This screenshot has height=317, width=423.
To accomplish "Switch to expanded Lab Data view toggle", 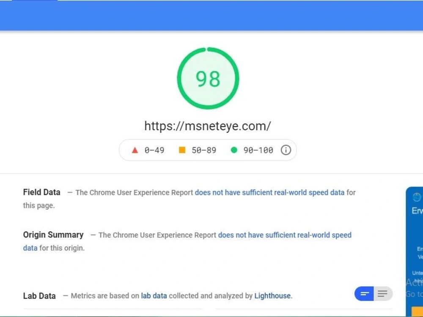I will (383, 294).
